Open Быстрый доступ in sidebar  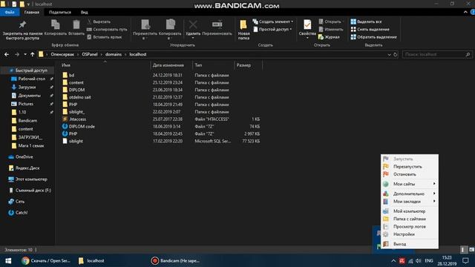coord(29,70)
